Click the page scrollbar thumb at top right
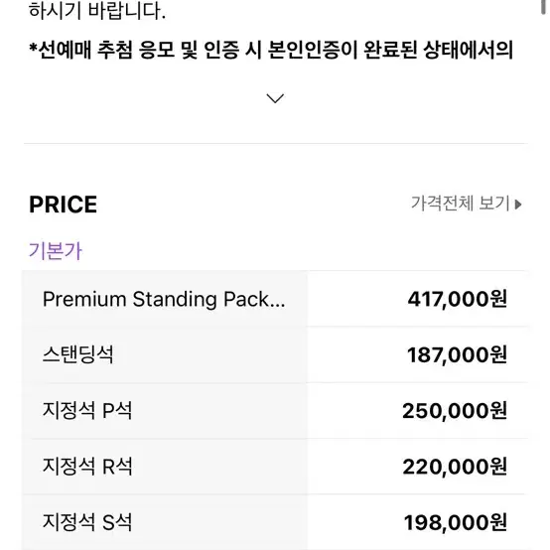This screenshot has height=550, width=550. click(542, 7)
